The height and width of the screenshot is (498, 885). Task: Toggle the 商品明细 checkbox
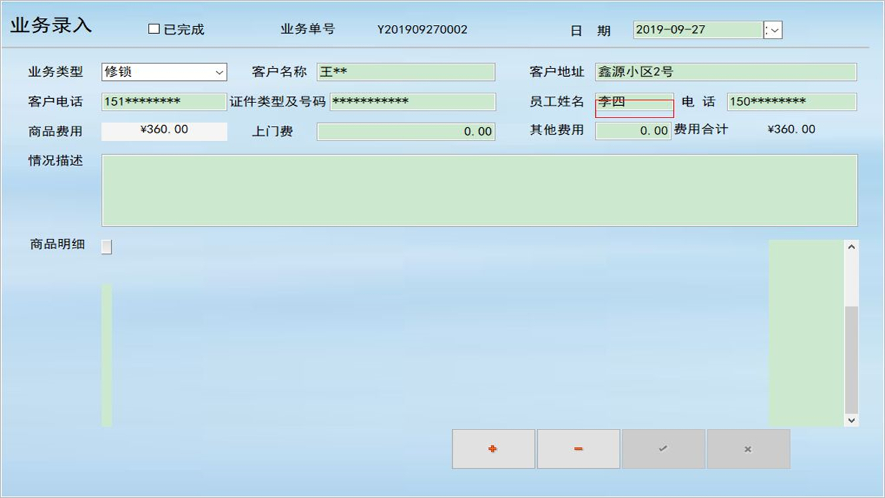point(106,246)
